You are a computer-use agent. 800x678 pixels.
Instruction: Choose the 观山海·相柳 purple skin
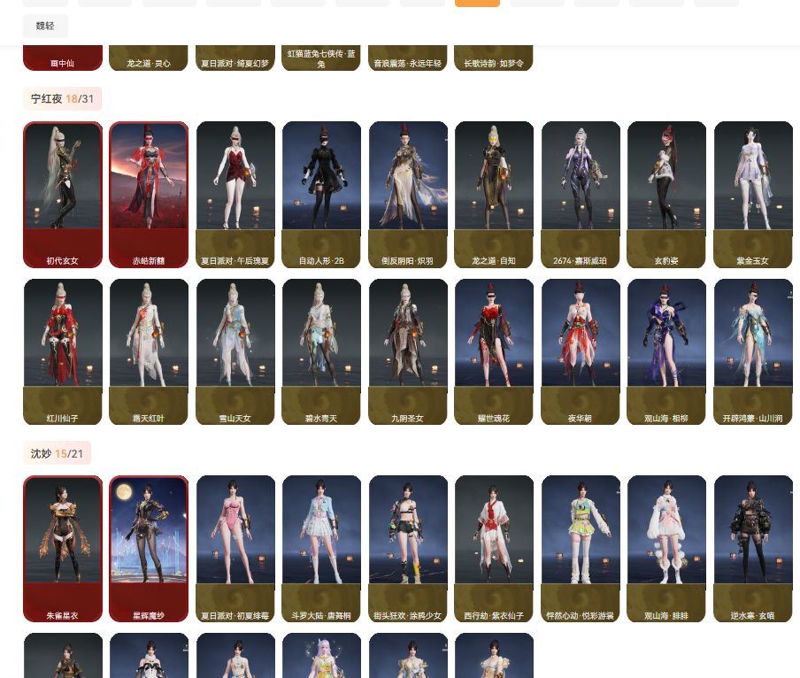click(x=666, y=351)
